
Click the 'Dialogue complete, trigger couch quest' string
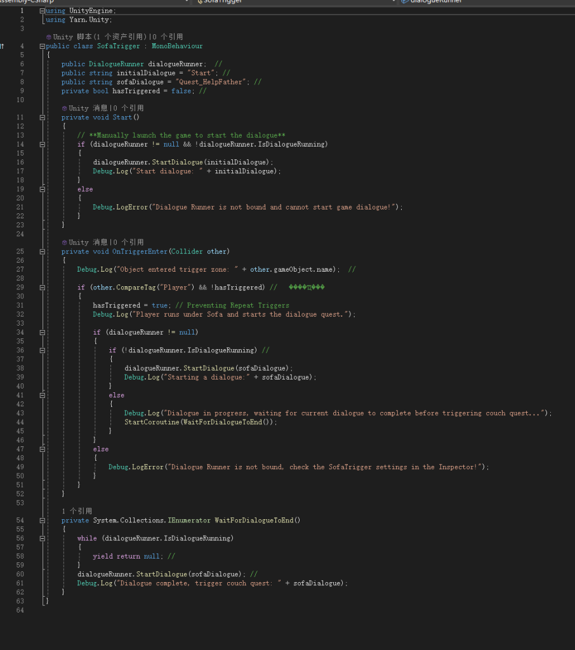pyautogui.click(x=199, y=583)
